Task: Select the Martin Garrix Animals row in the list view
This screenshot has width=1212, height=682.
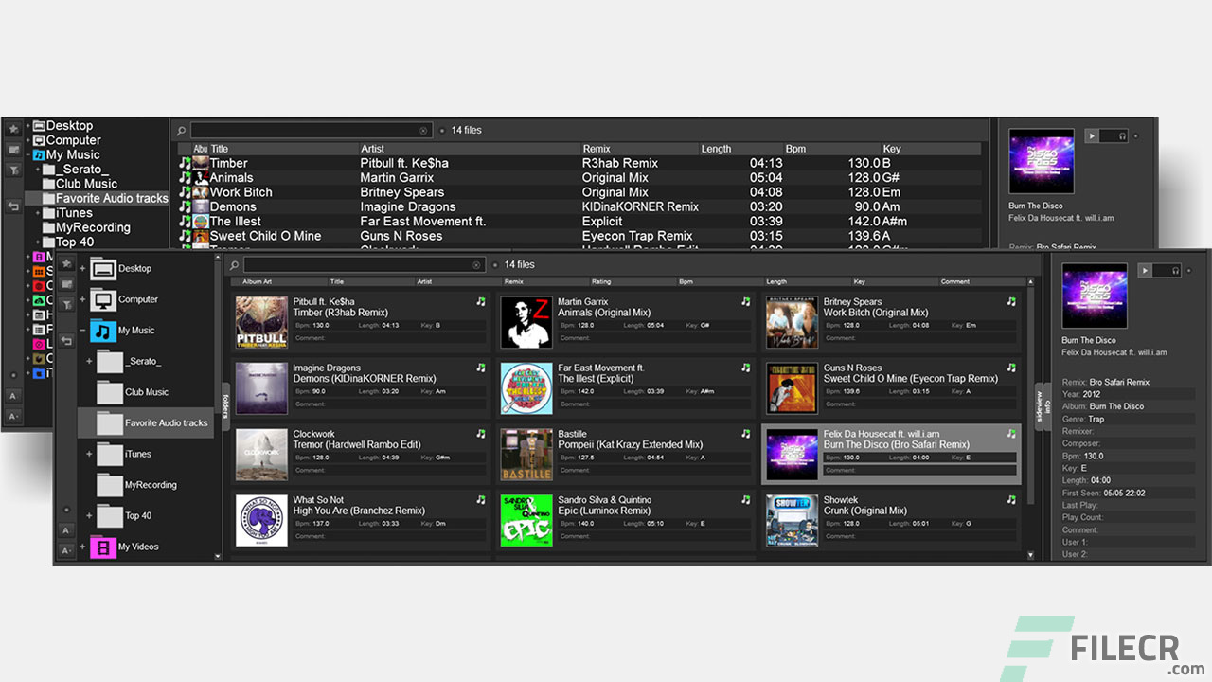Action: (578, 177)
